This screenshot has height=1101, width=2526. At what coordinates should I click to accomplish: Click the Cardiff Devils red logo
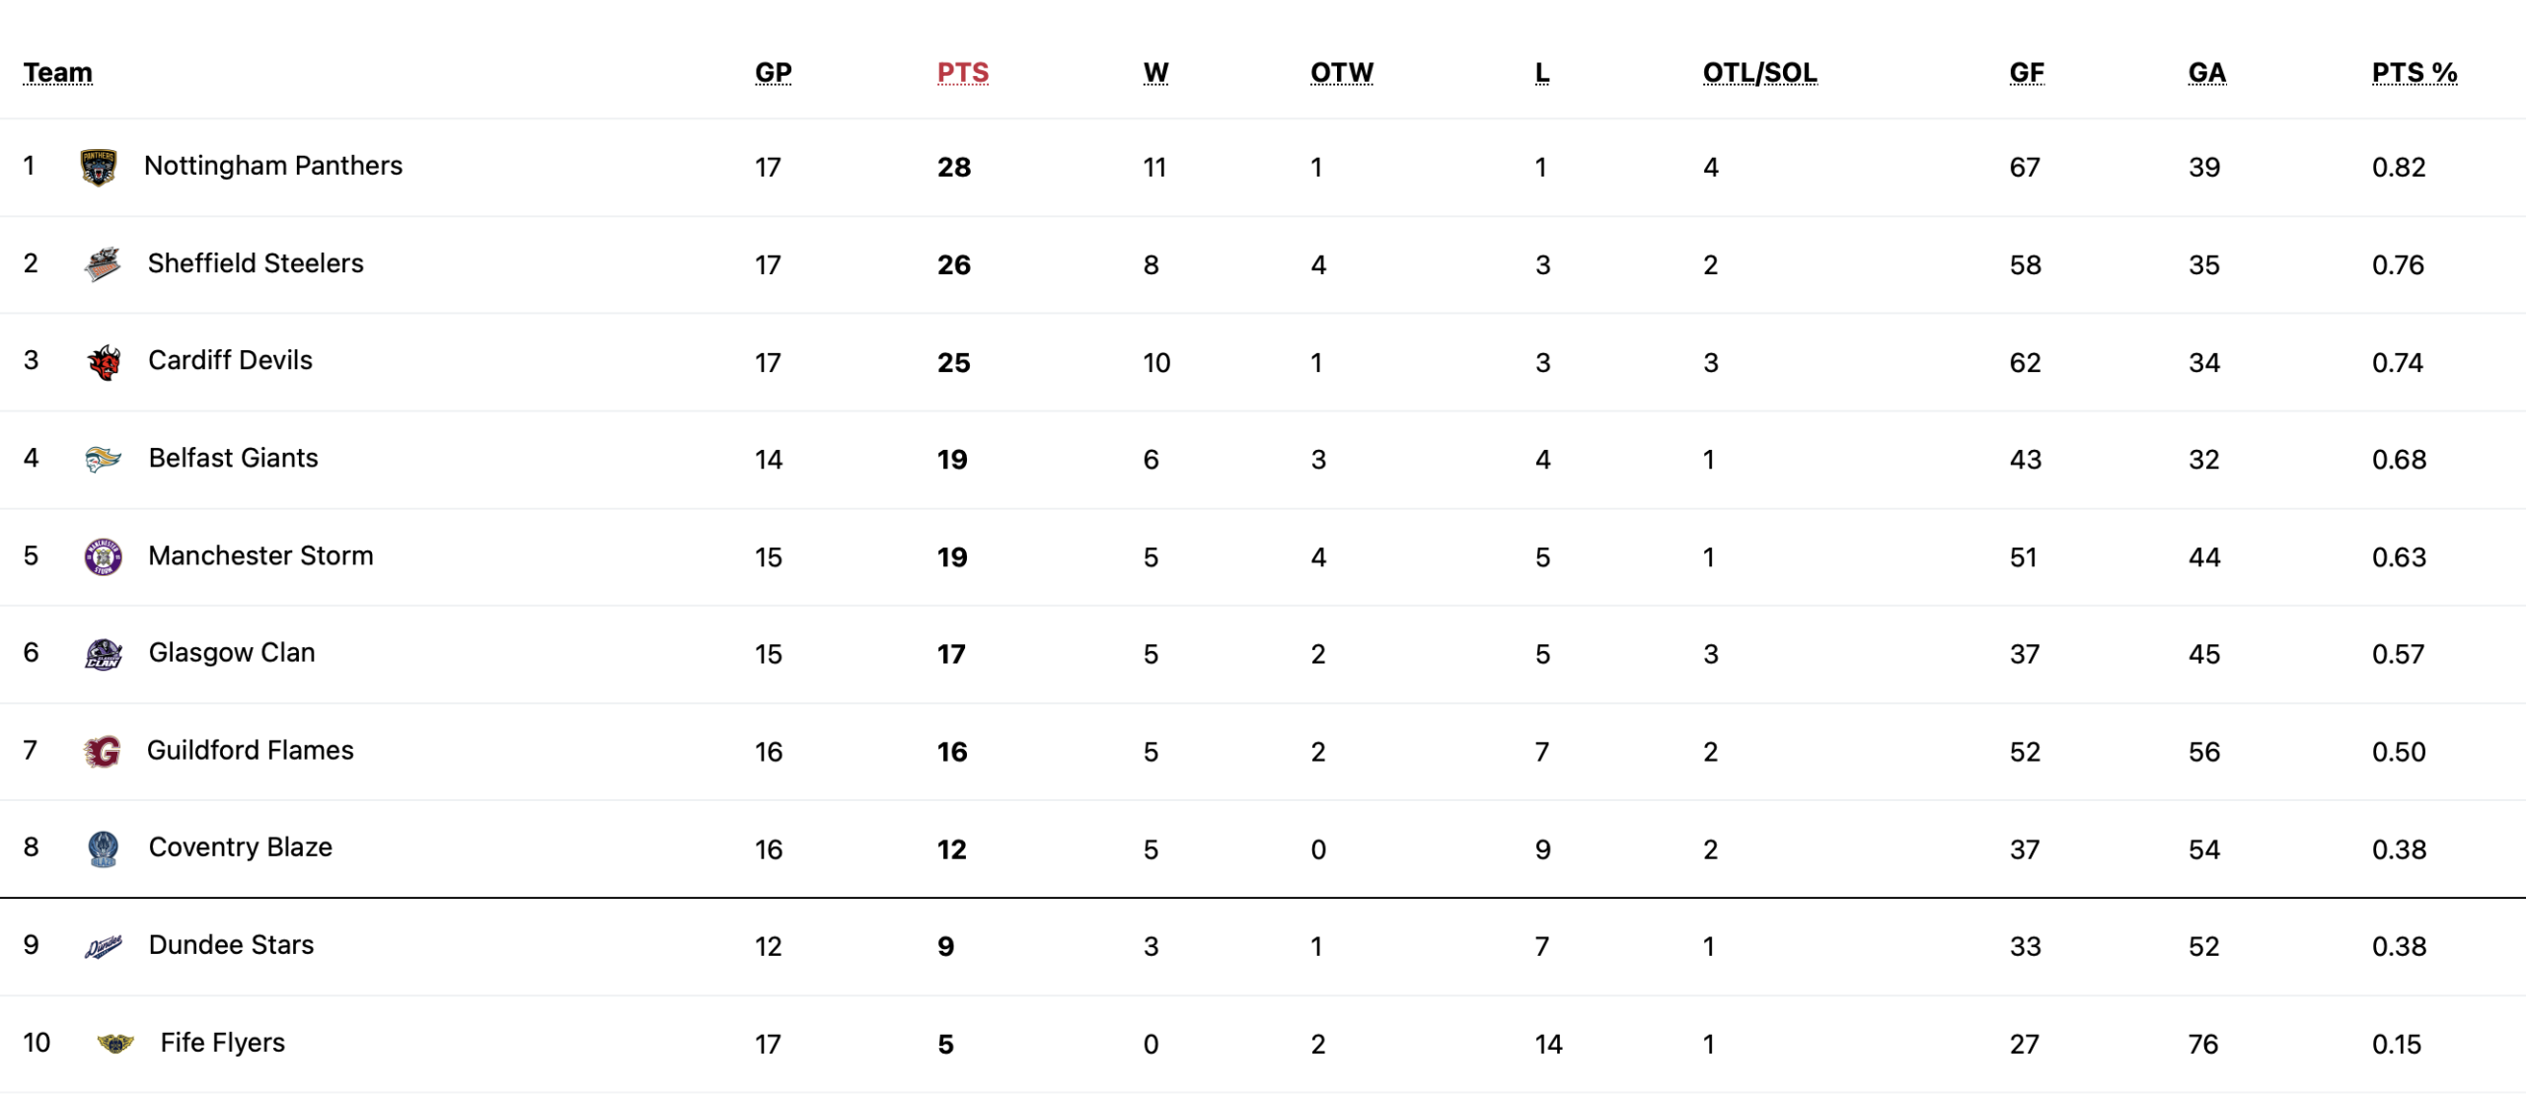pyautogui.click(x=104, y=362)
